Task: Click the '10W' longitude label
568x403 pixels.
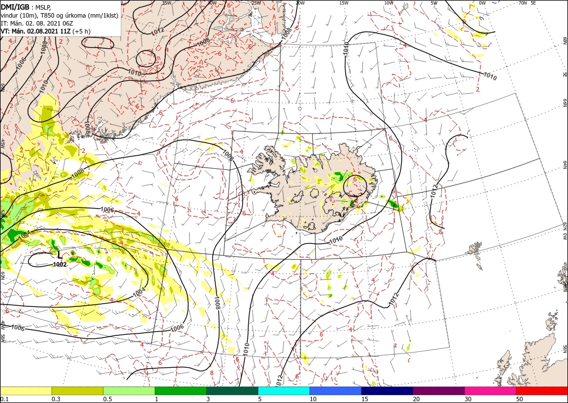Action: point(389,3)
